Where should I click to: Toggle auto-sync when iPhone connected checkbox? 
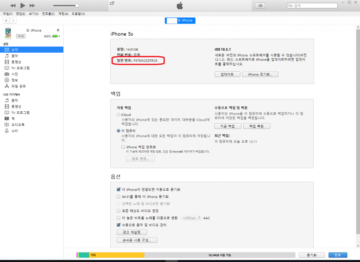[x=118, y=190]
